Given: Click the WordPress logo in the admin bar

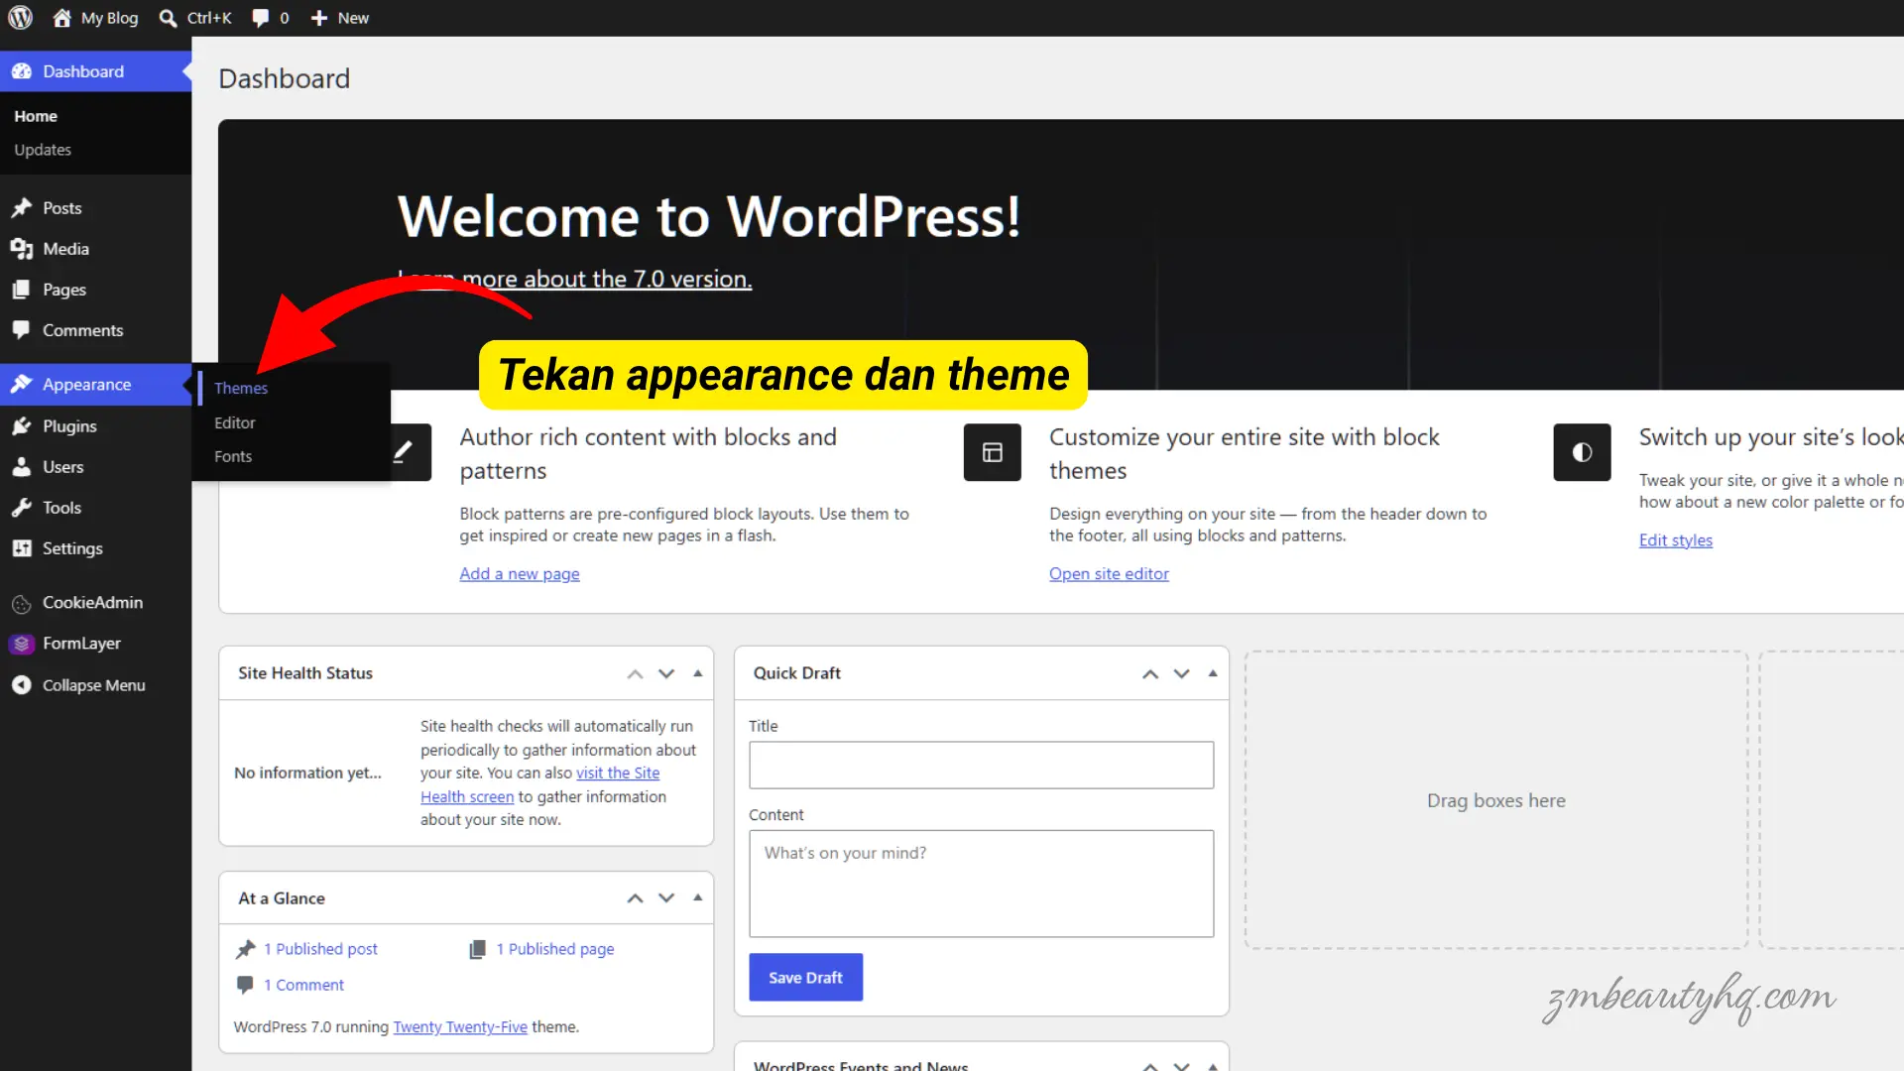Looking at the screenshot, I should tap(21, 18).
